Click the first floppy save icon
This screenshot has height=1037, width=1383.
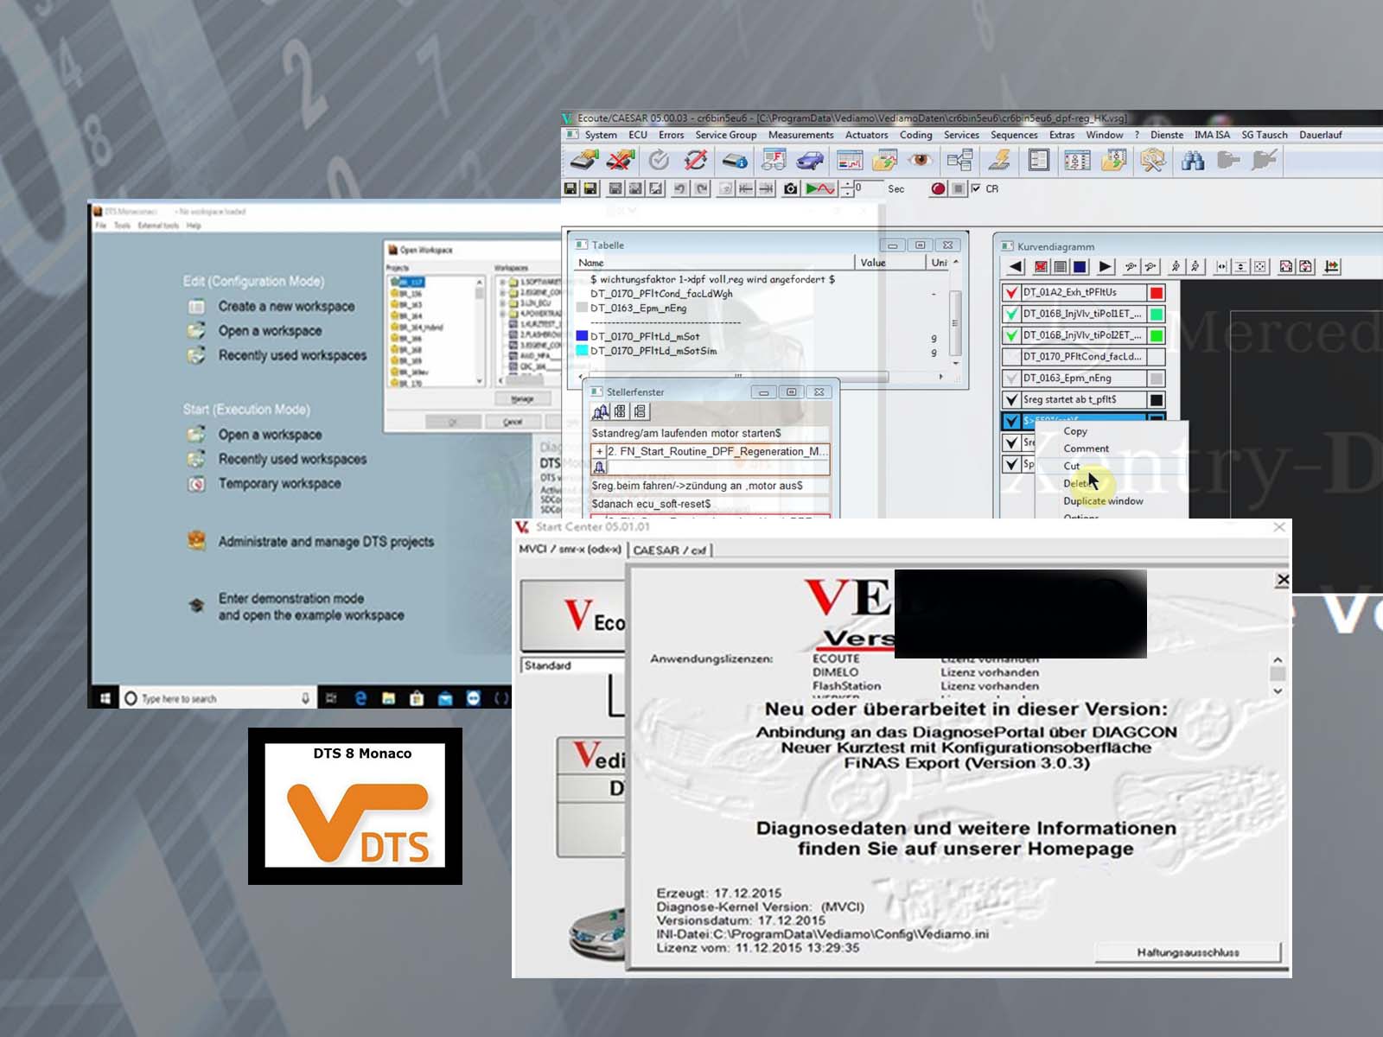(x=570, y=188)
